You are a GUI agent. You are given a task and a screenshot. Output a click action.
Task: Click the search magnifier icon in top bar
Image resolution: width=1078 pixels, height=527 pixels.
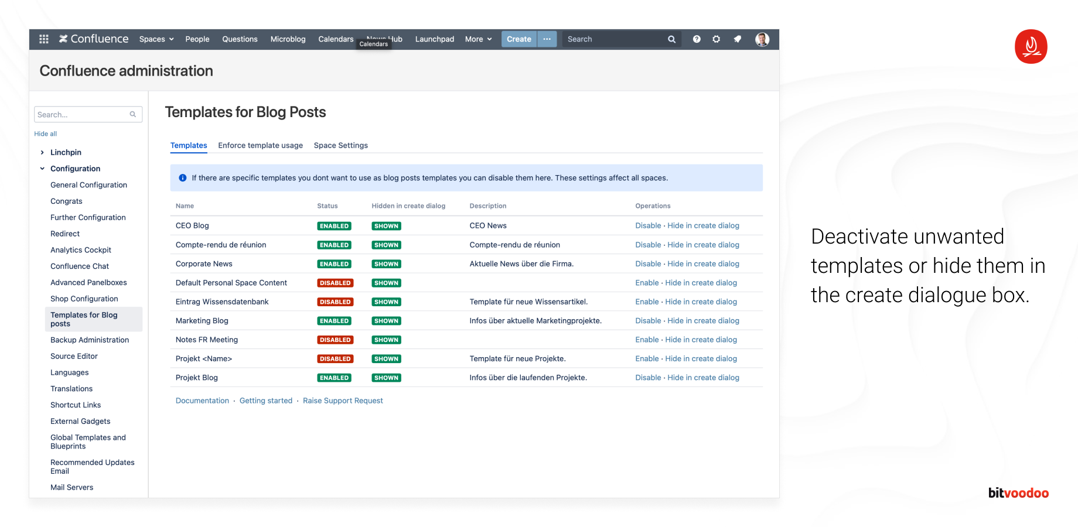coord(671,39)
